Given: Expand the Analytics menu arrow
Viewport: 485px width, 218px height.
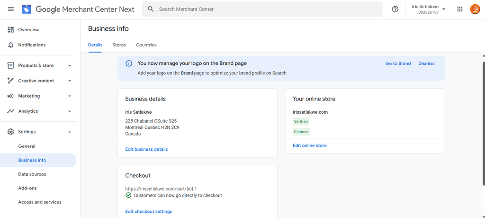Looking at the screenshot, I should click(70, 111).
